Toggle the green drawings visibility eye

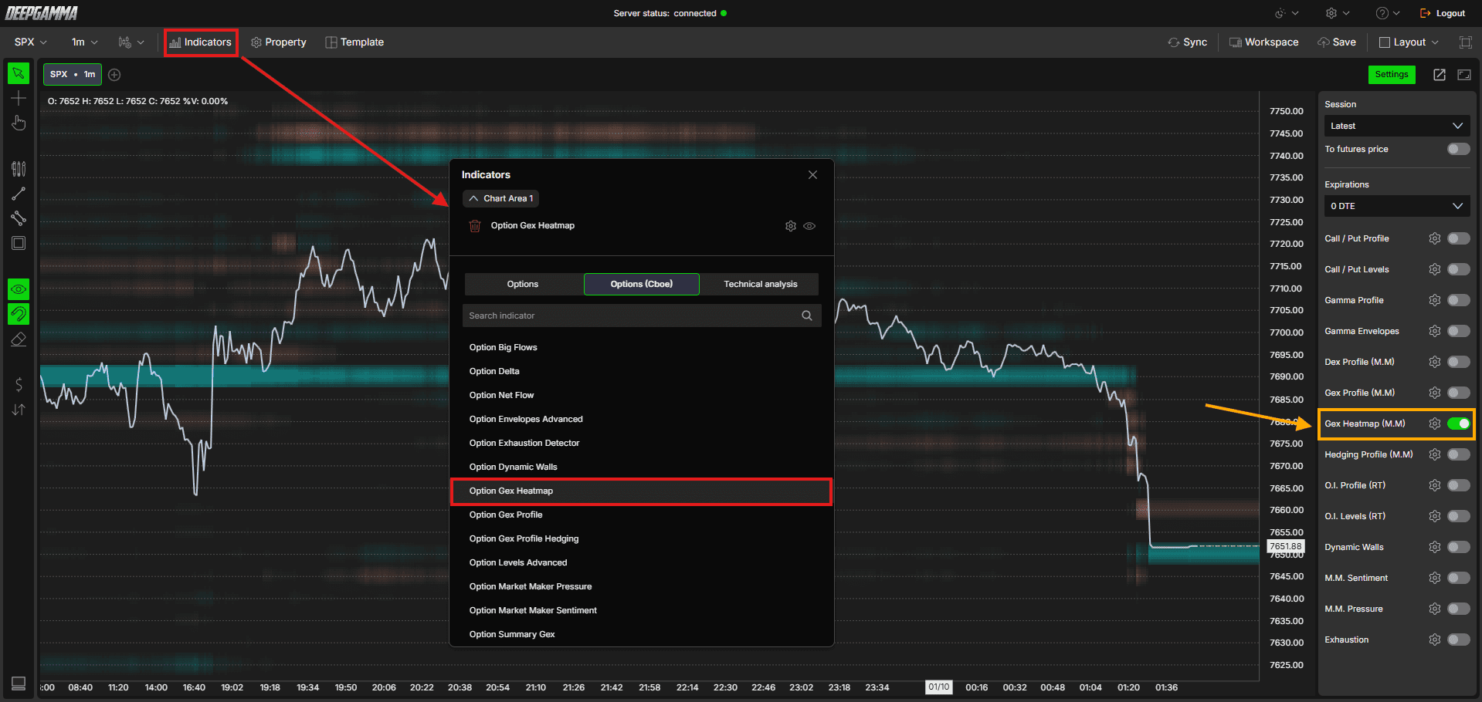(x=19, y=289)
